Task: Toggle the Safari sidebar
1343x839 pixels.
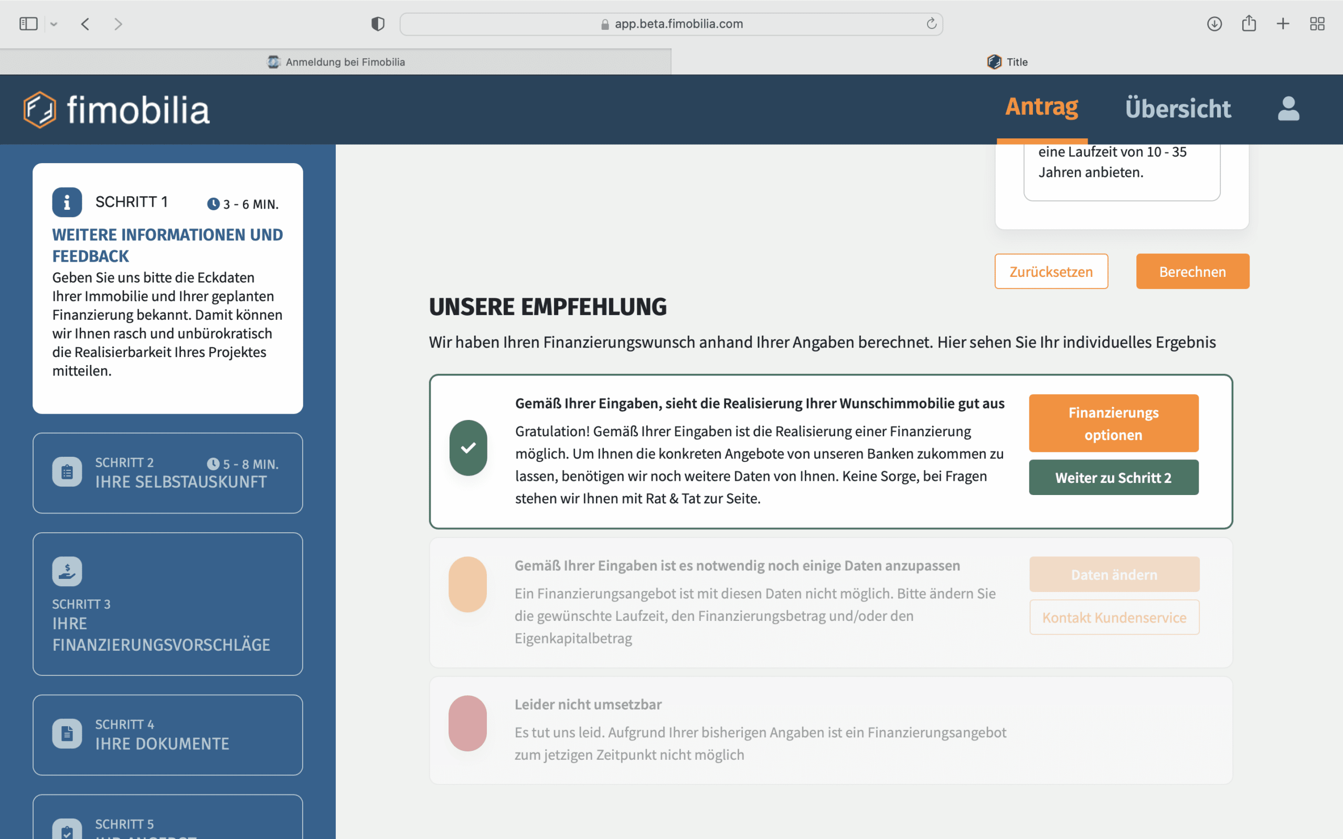Action: click(x=28, y=24)
